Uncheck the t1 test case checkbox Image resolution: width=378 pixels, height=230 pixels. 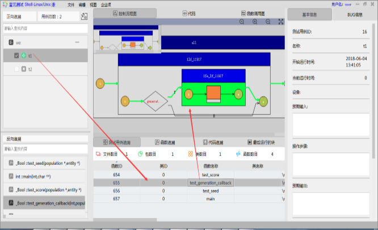click(x=16, y=56)
